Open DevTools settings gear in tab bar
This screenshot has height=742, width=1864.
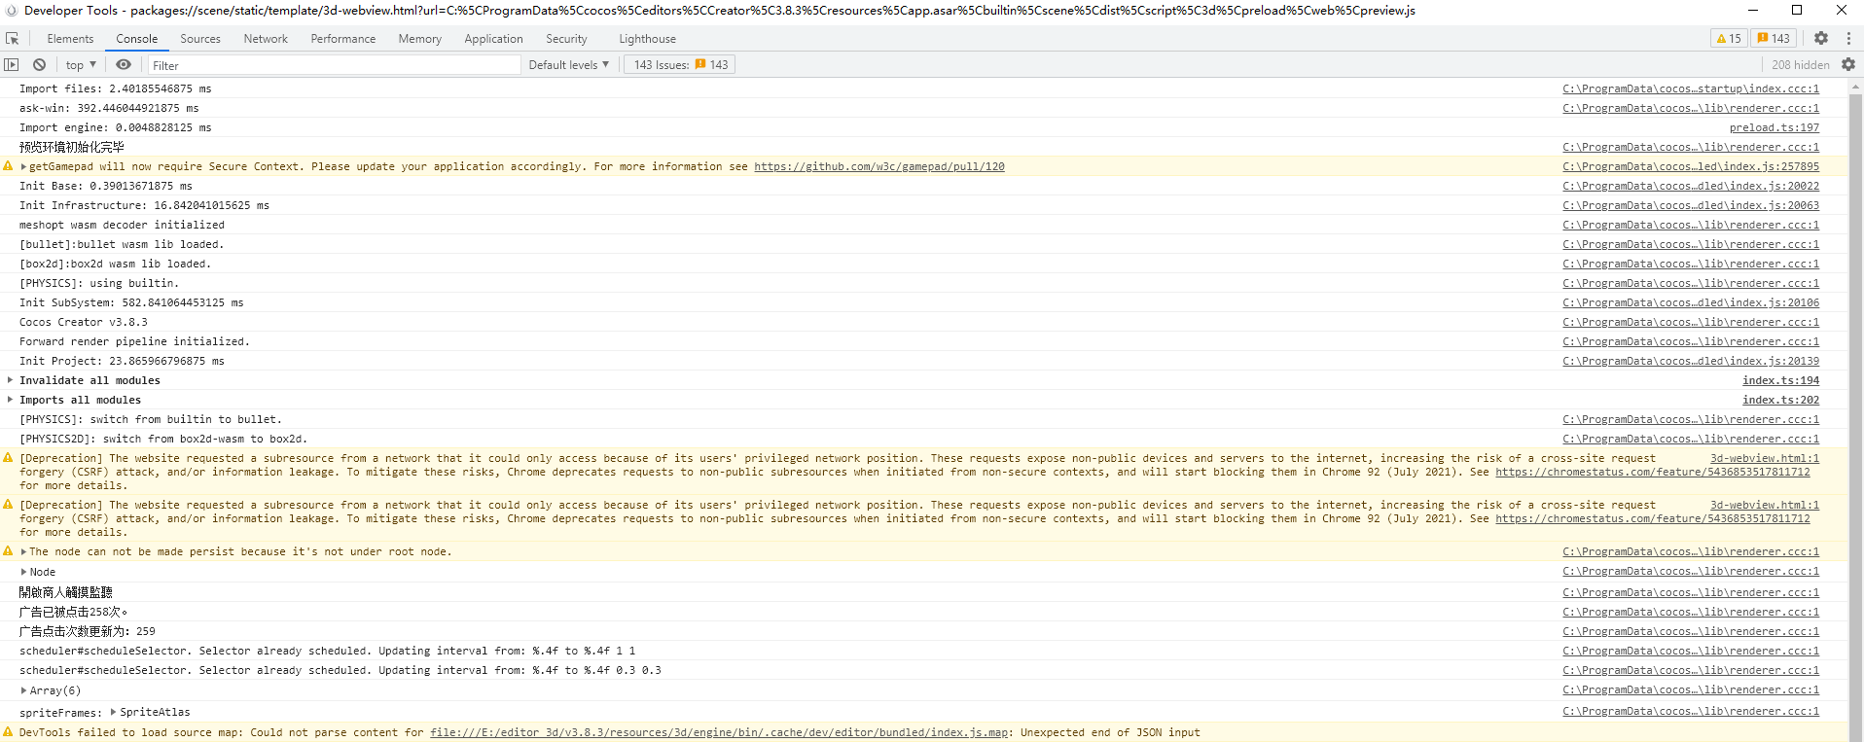[1821, 39]
